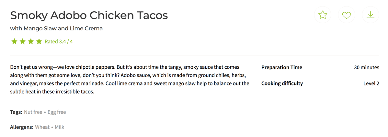Viewport: 388px width, 137px height.
Task: Click the Preparation Time label
Action: [281, 67]
